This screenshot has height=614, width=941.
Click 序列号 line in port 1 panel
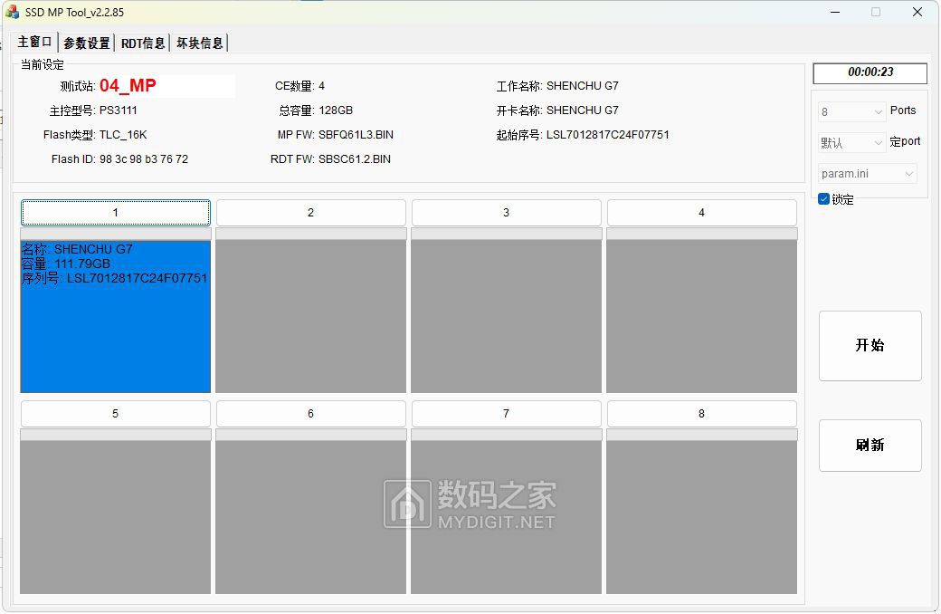[x=114, y=278]
